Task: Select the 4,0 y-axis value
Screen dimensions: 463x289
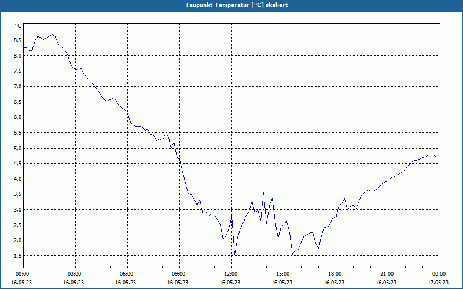Action: point(18,179)
